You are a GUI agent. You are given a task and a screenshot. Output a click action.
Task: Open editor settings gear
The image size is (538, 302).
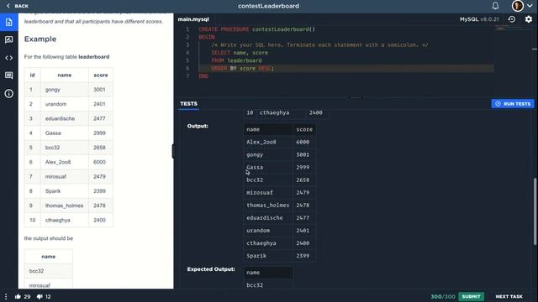pyautogui.click(x=529, y=19)
